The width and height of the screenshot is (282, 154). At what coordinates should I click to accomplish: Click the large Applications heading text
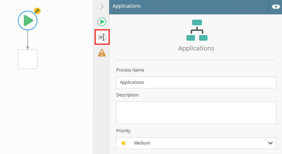point(196,48)
